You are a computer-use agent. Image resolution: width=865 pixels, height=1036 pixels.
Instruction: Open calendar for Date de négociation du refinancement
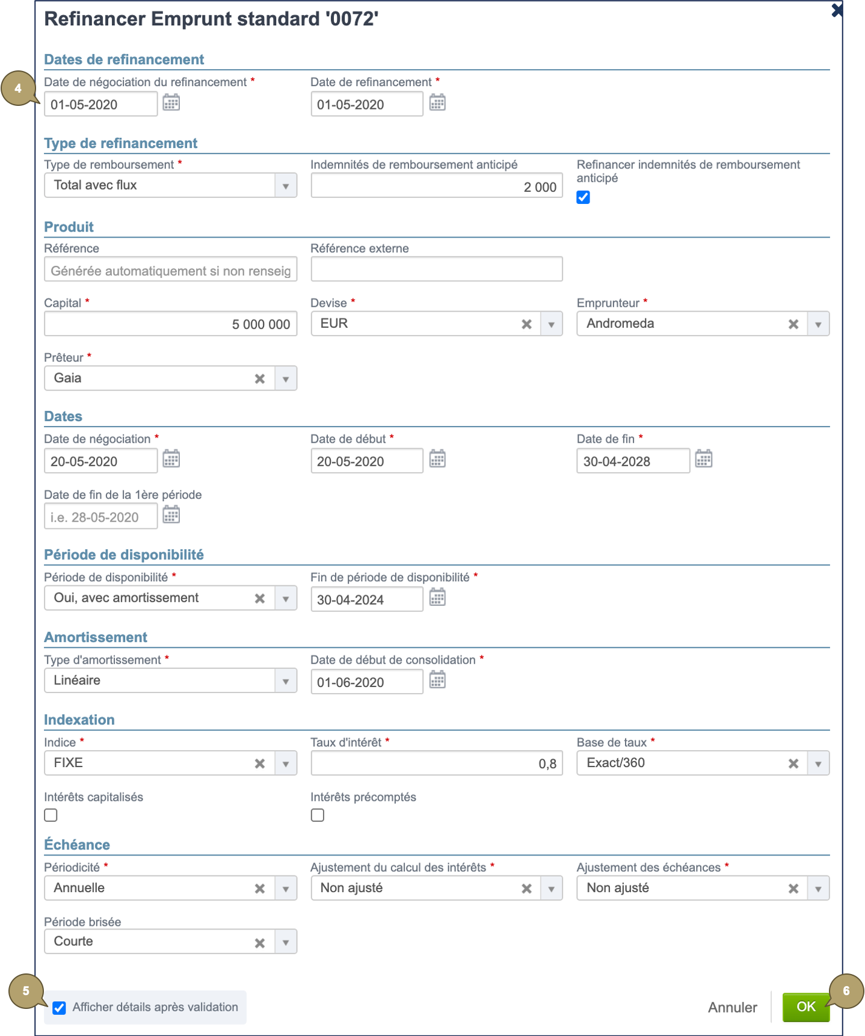(x=171, y=103)
